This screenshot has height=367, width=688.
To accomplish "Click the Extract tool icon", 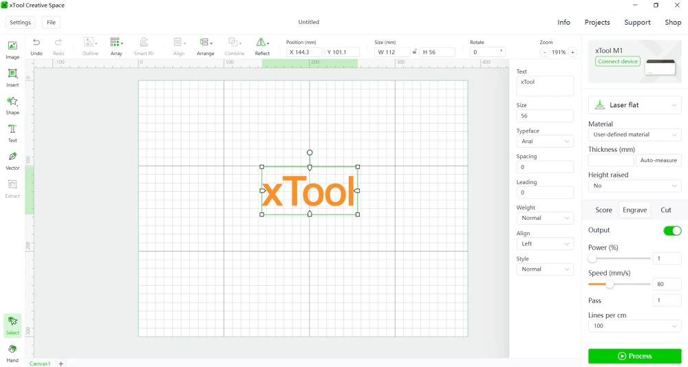I will [12, 189].
